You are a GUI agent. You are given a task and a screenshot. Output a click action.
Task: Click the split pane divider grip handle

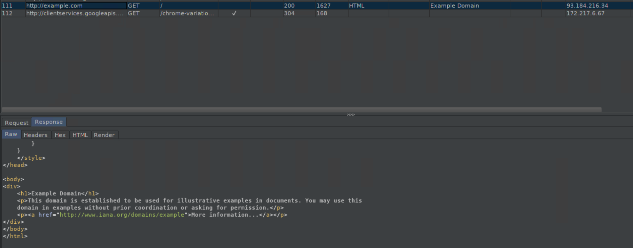click(350, 115)
